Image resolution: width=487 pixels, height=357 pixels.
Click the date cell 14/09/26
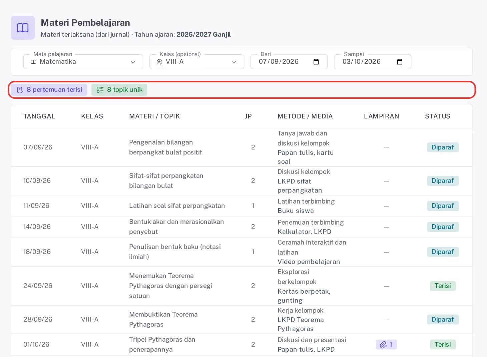tap(37, 227)
